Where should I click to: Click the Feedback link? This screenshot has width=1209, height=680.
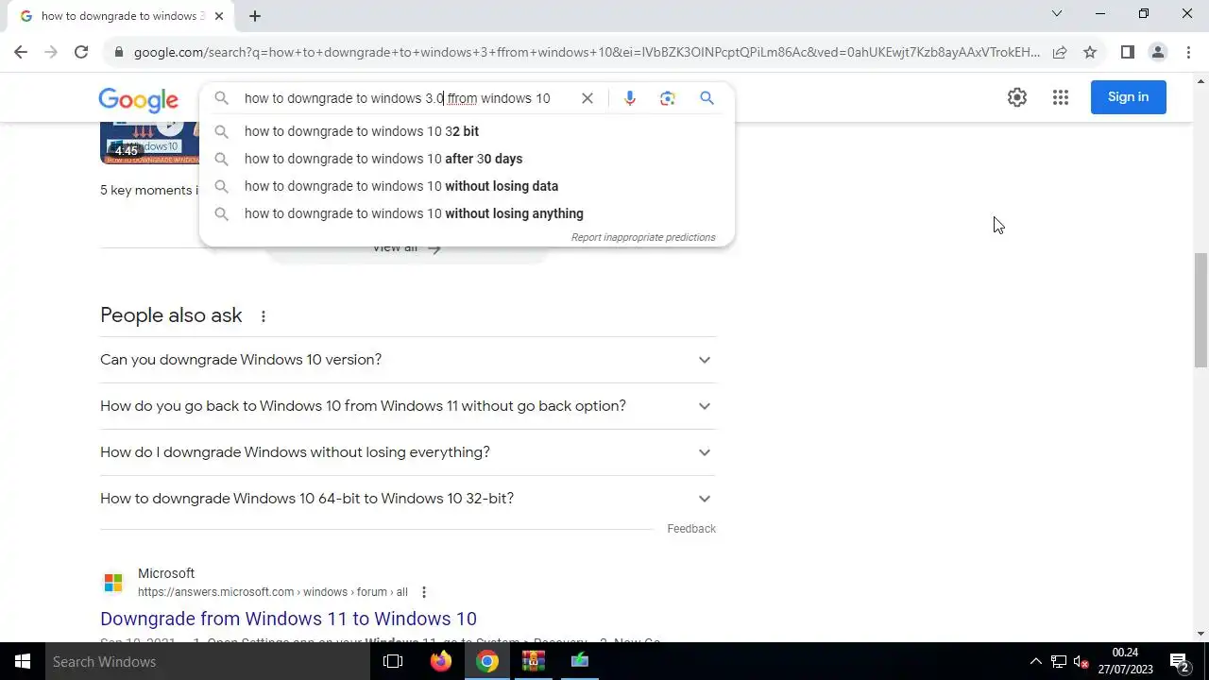pos(691,529)
